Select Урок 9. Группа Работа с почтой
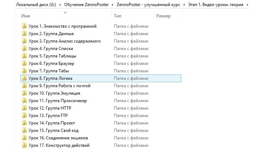The height and width of the screenshot is (156, 255). pos(60,86)
